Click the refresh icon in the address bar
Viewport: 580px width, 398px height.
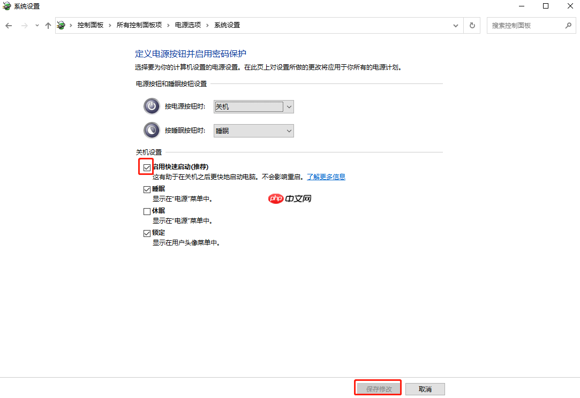pyautogui.click(x=471, y=25)
